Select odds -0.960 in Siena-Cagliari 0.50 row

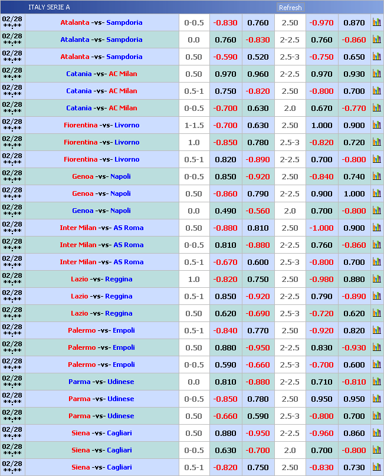[321, 433]
